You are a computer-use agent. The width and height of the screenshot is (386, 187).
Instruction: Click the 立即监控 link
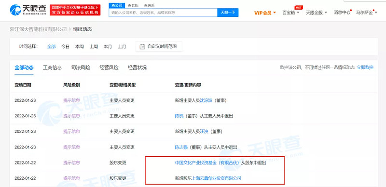pos(365,67)
